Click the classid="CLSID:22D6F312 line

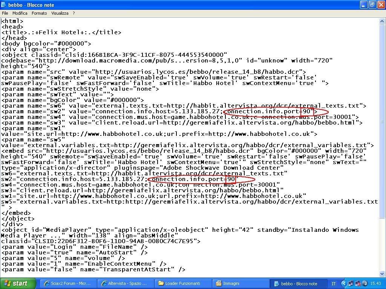coord(101,242)
